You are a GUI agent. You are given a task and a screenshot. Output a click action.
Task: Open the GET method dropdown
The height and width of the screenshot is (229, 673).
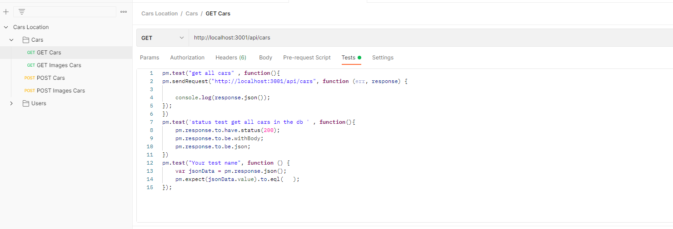163,38
